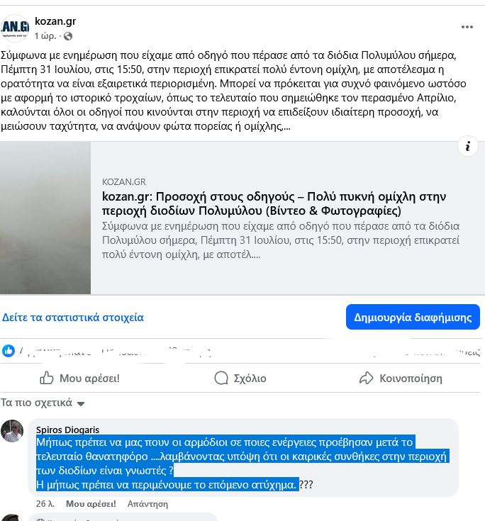Click the blue like reaction icon
Screen dimensions: 485x521
9,351
